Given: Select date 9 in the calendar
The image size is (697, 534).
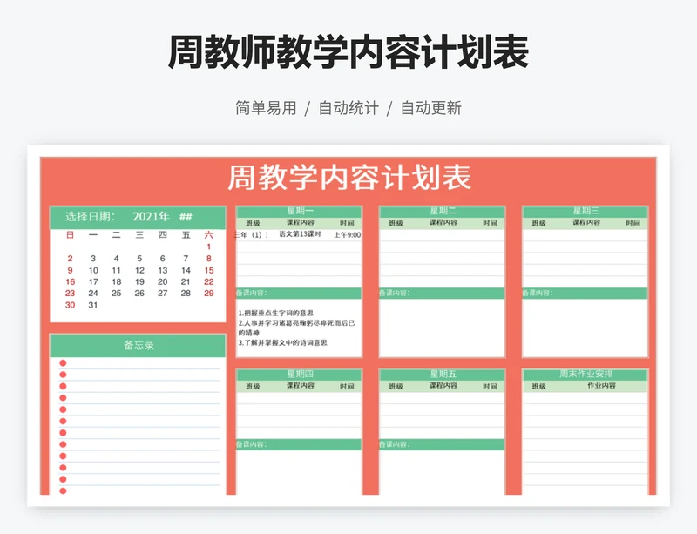Looking at the screenshot, I should click(x=70, y=270).
